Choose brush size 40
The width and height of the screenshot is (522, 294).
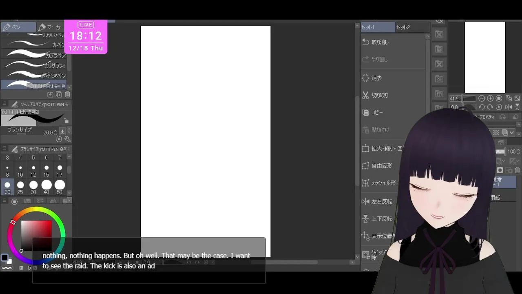(46, 187)
